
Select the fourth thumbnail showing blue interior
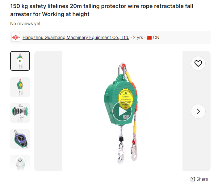pyautogui.click(x=20, y=139)
